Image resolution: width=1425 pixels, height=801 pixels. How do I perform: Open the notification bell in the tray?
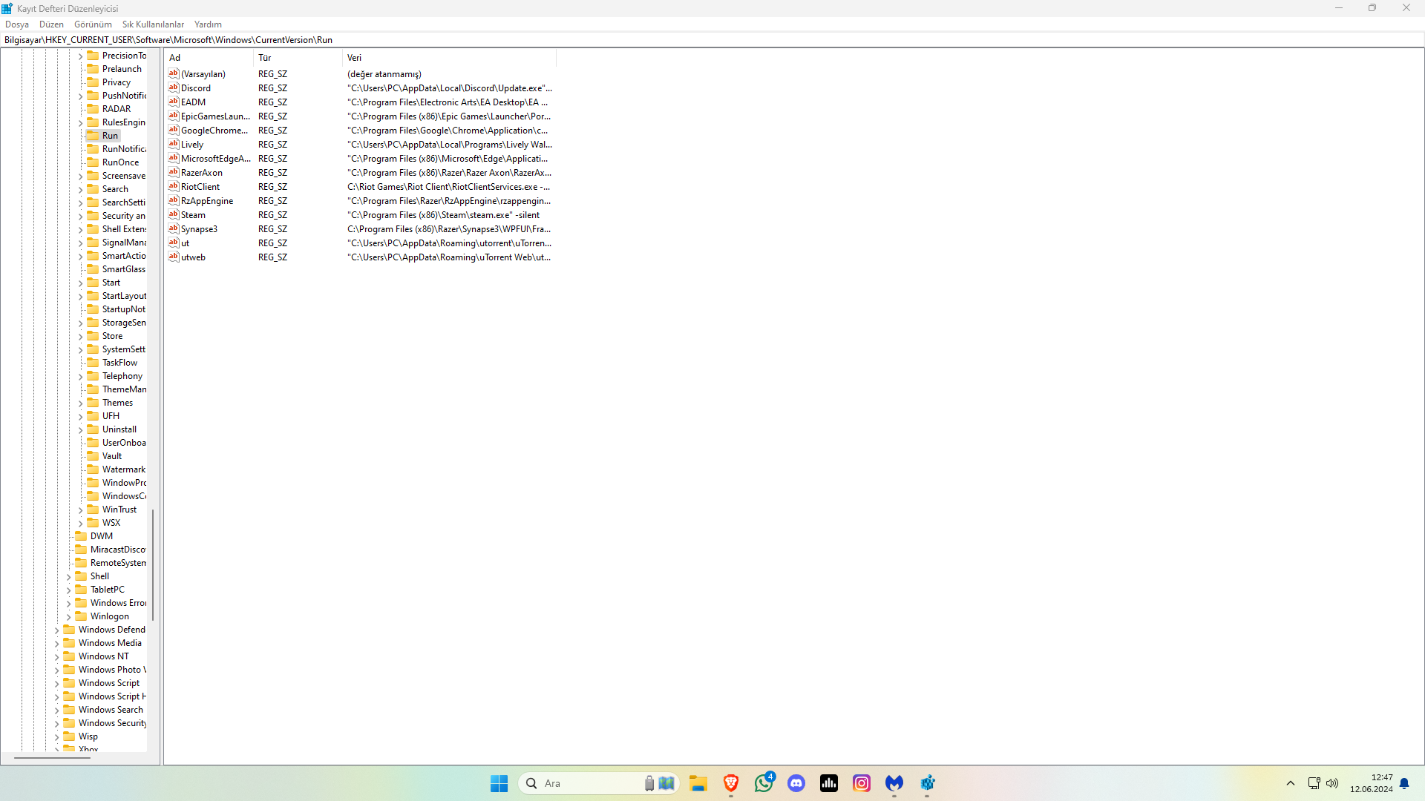1404,783
